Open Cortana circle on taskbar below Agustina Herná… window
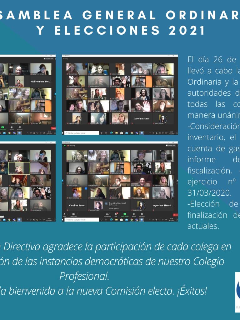The image size is (240, 320). pos(102,220)
